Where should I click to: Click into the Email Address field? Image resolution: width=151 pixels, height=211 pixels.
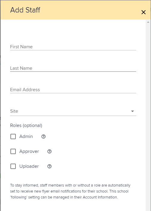73,90
